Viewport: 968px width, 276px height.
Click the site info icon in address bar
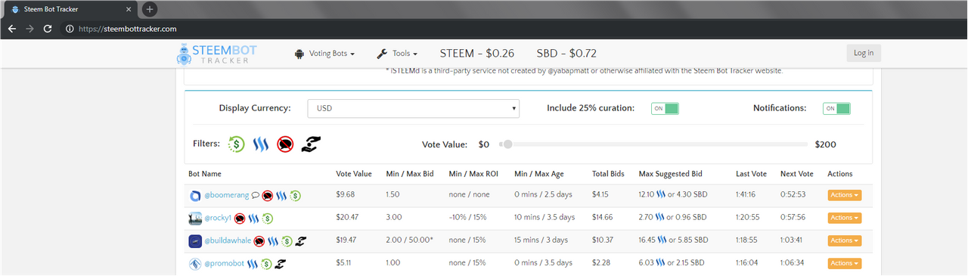[70, 29]
